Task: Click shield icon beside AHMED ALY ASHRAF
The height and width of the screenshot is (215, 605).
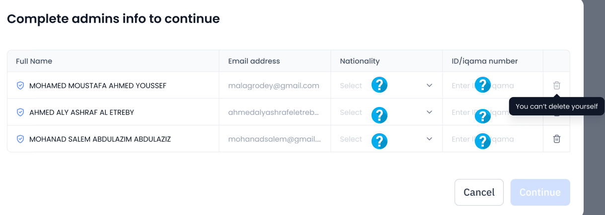Action: click(x=20, y=112)
